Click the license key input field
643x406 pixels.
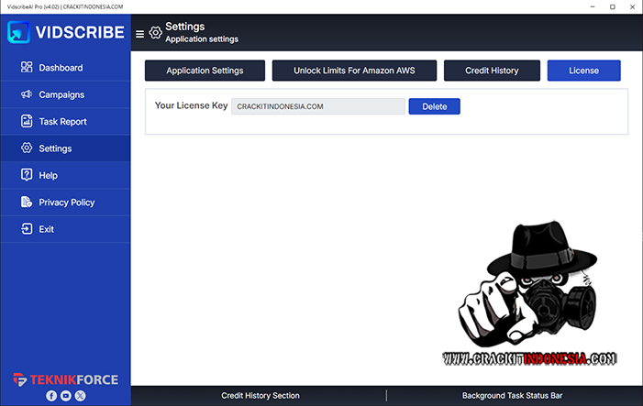(318, 106)
